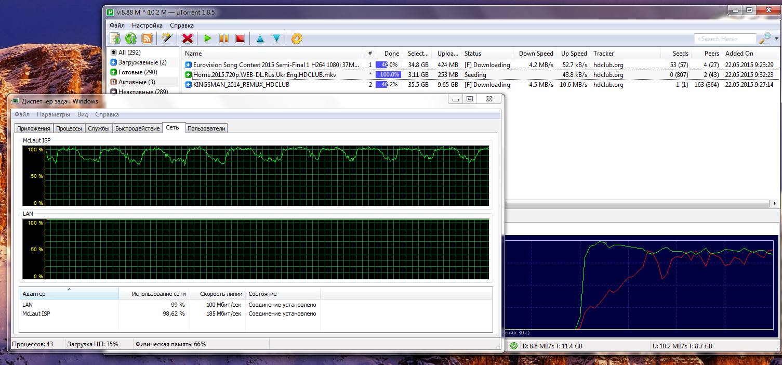Click the U: 10.2 MB/s status bar entry

[682, 346]
